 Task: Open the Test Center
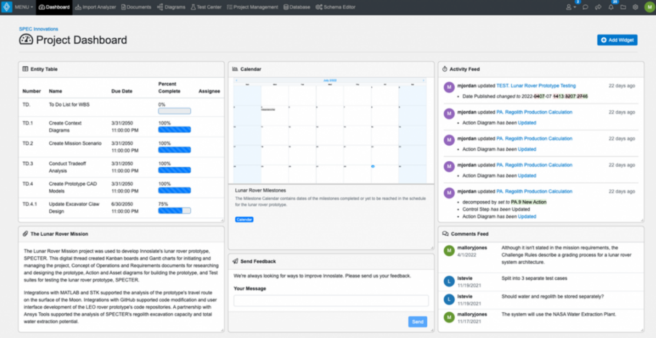206,7
